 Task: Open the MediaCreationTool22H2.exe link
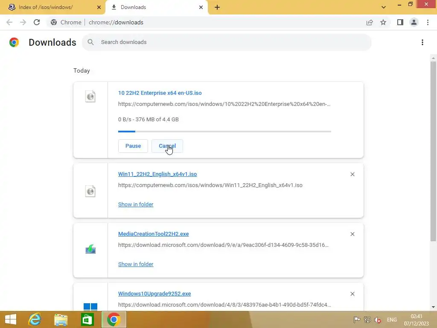tap(153, 234)
